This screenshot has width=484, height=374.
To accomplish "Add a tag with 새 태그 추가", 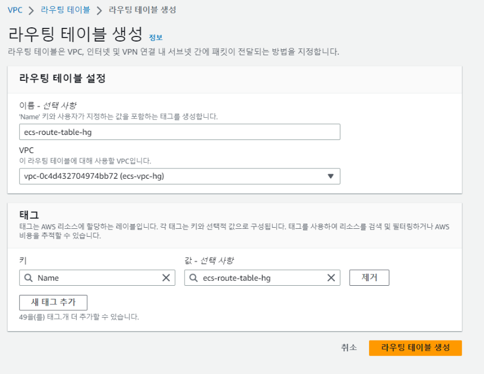I will [x=53, y=302].
